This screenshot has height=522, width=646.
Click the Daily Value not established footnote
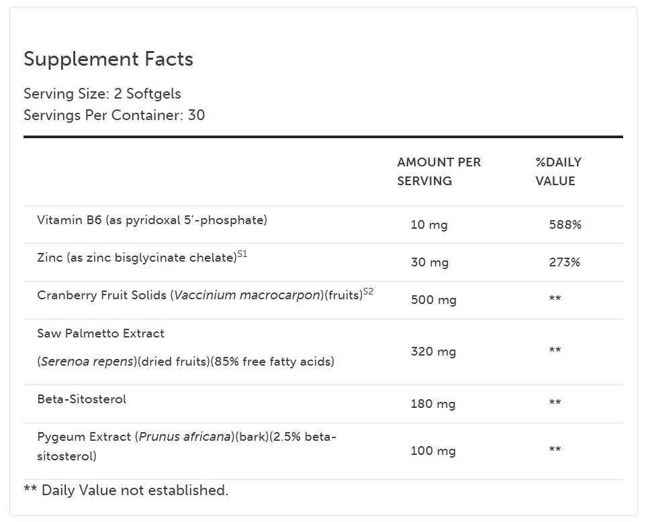126,490
